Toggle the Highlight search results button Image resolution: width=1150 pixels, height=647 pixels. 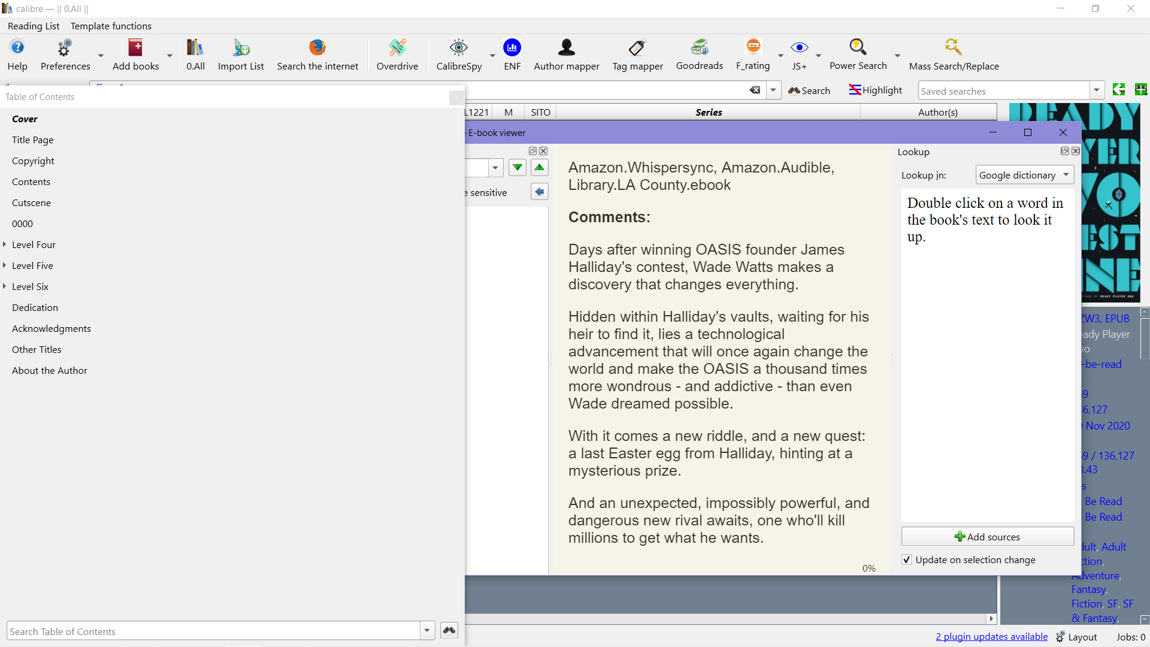(x=875, y=90)
